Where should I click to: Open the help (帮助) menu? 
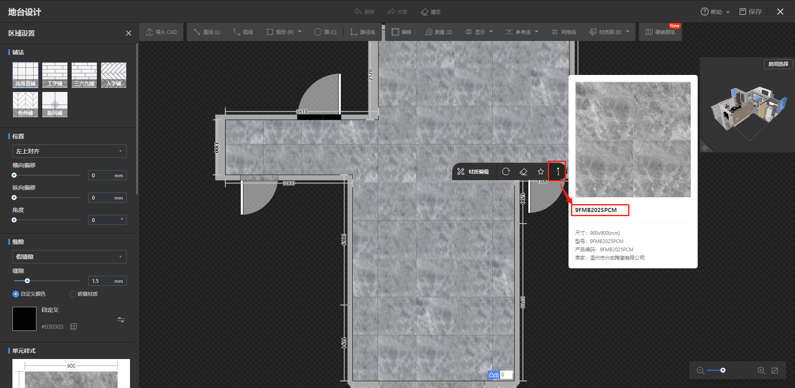pyautogui.click(x=715, y=12)
